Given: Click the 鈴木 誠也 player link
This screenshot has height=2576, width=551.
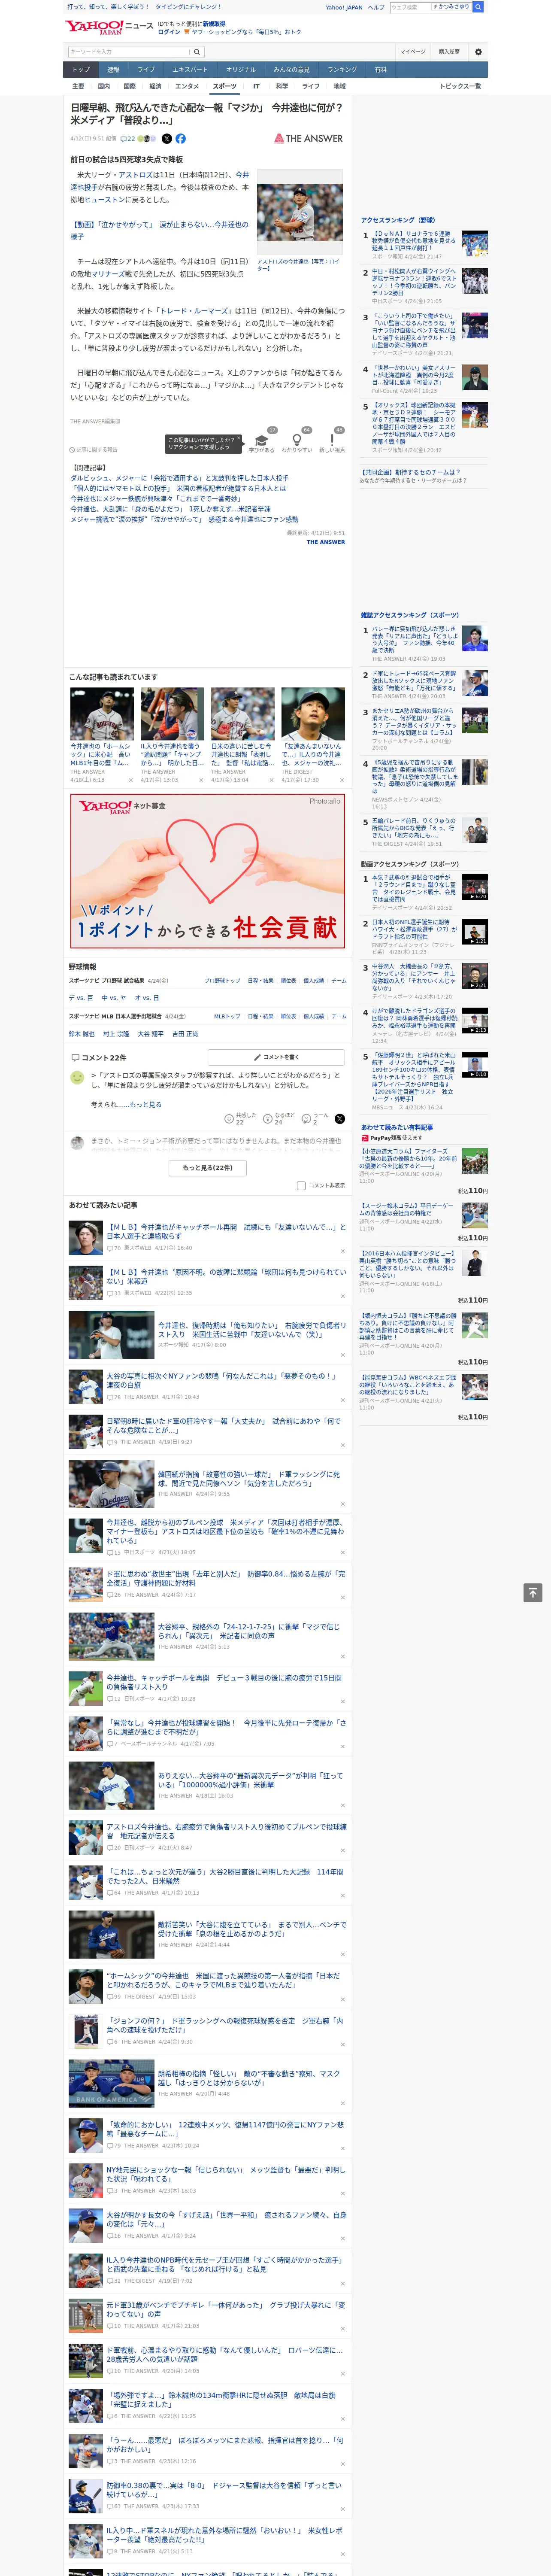Looking at the screenshot, I should coord(82,1034).
